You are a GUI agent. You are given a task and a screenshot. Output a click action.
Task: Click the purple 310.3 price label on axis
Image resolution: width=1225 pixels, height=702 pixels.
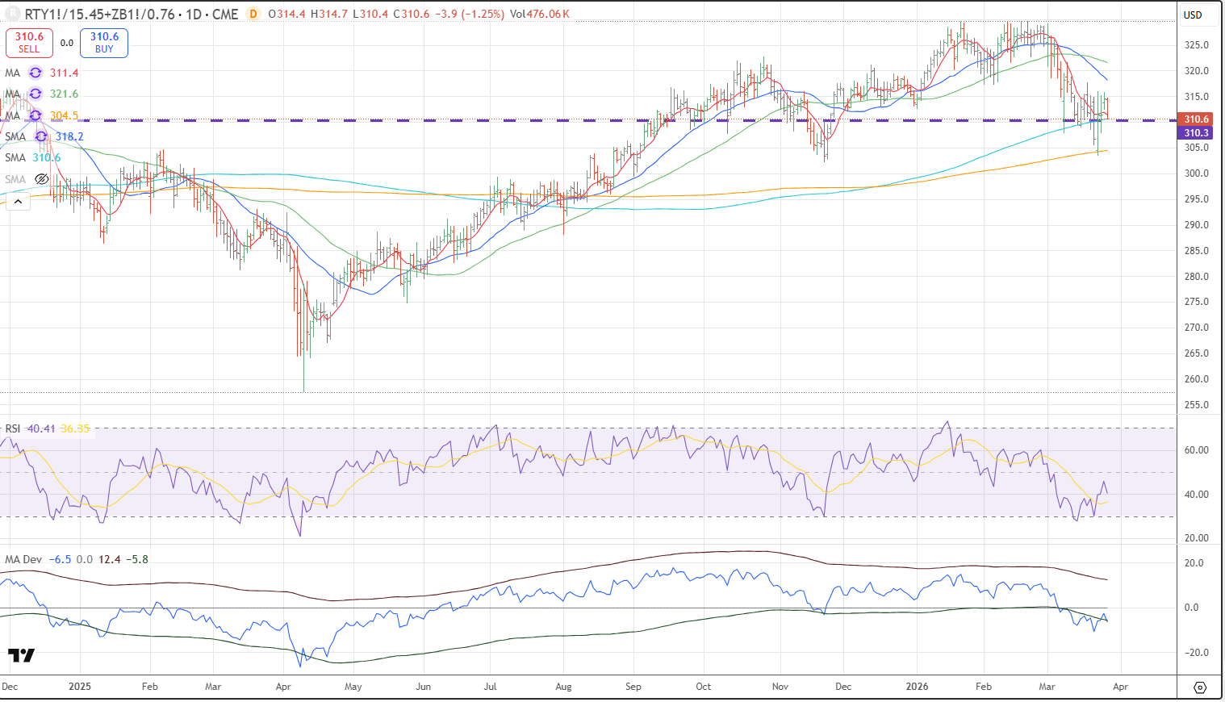point(1196,132)
